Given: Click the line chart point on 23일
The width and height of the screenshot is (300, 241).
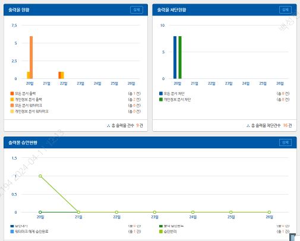Looking at the screenshot, I should point(154,212).
